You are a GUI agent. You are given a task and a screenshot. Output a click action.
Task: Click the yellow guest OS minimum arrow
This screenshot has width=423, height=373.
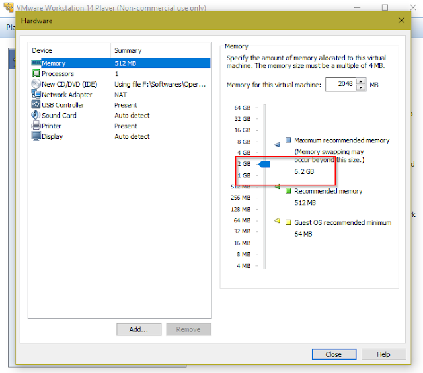277,220
